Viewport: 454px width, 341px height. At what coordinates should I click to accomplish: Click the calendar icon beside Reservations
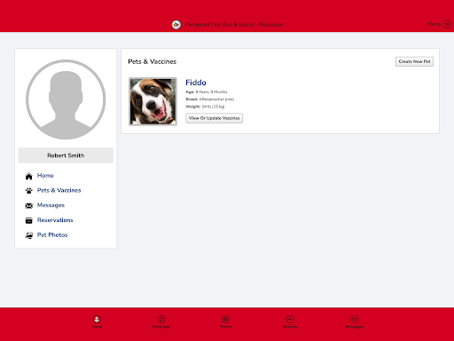(28, 220)
